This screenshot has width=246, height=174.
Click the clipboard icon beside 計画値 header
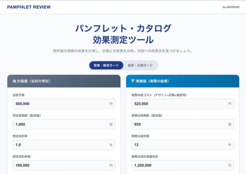click(14, 81)
